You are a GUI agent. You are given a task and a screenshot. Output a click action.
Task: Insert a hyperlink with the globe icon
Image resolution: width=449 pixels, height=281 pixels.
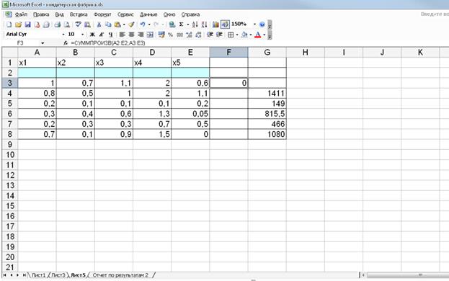pos(172,24)
